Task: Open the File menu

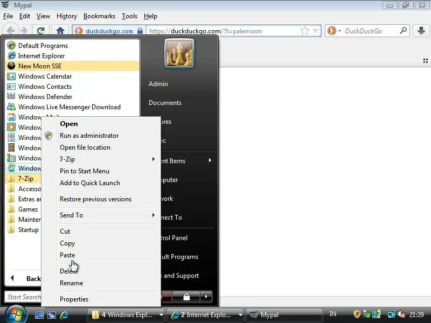Action: point(8,16)
